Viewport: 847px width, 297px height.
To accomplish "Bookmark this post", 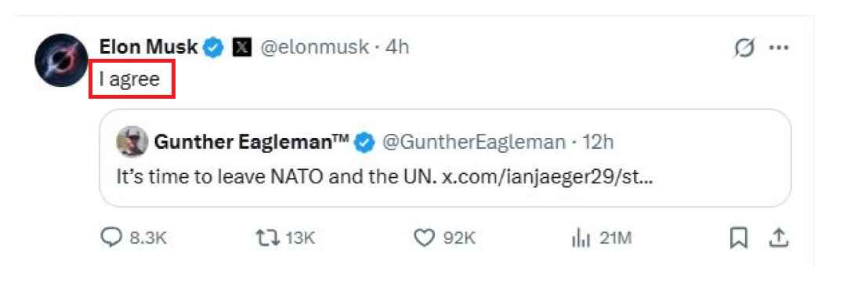I will pos(738,238).
